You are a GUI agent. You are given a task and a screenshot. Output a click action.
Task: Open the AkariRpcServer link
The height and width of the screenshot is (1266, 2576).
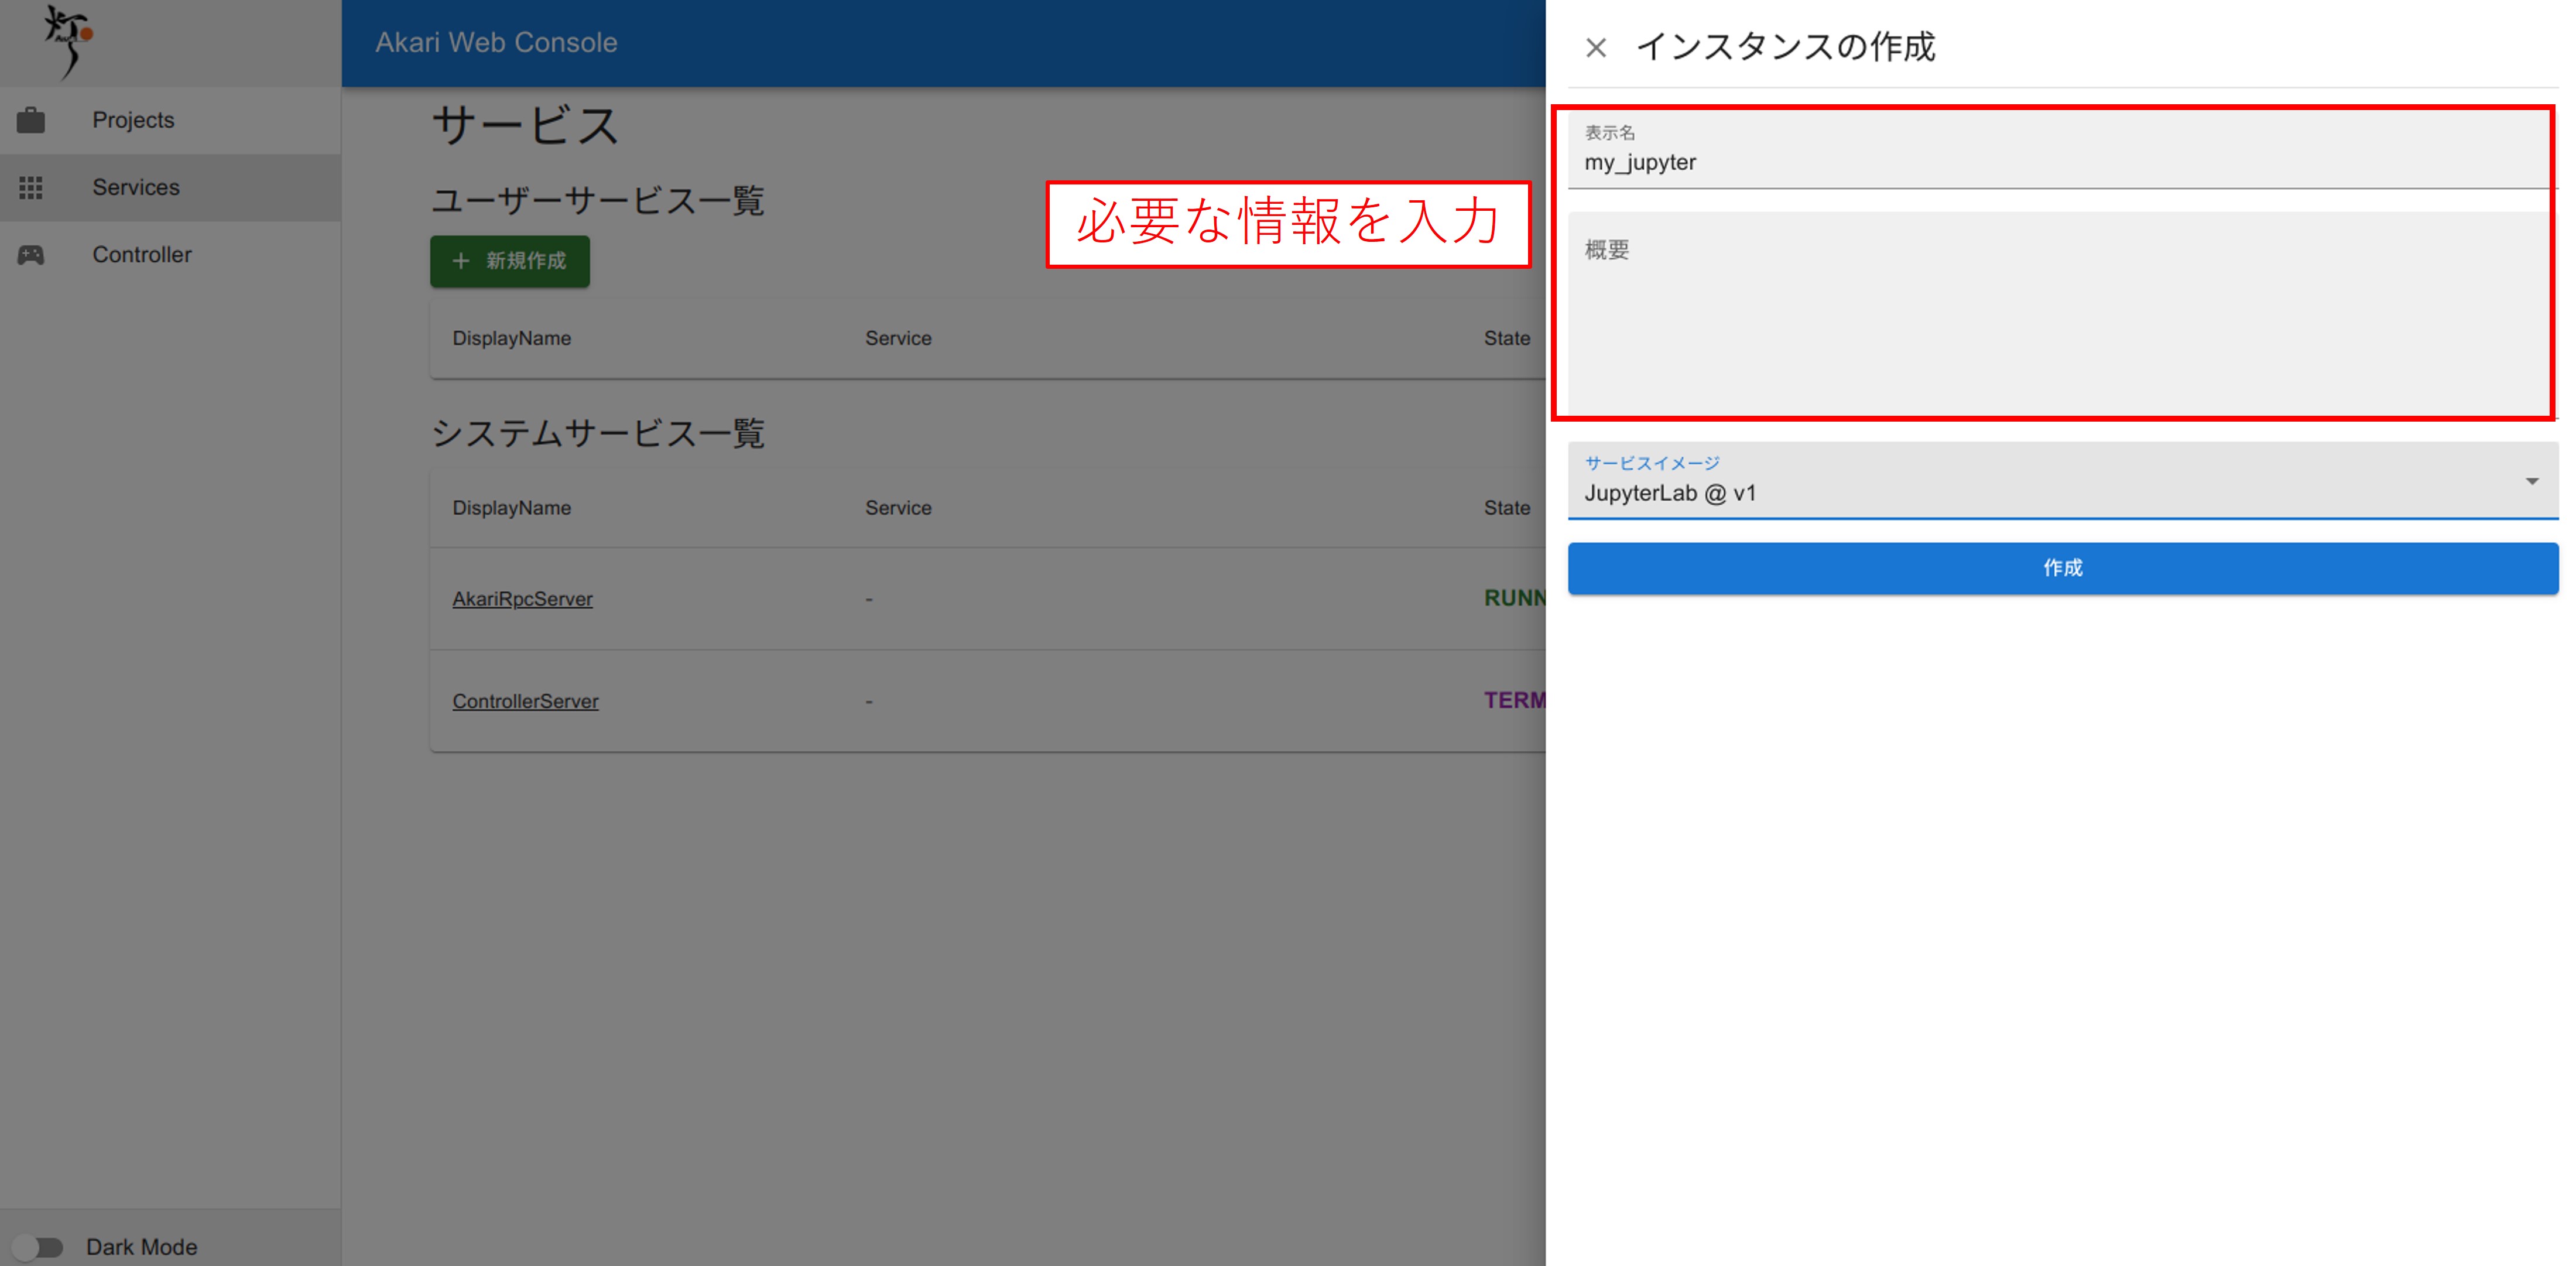pos(522,599)
